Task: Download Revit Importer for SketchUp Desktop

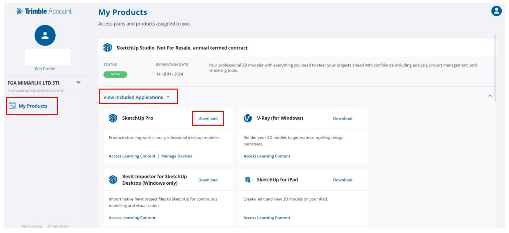Action: 208,180
